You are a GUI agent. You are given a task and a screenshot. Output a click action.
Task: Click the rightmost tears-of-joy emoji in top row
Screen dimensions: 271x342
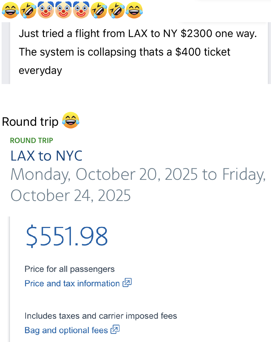[134, 10]
